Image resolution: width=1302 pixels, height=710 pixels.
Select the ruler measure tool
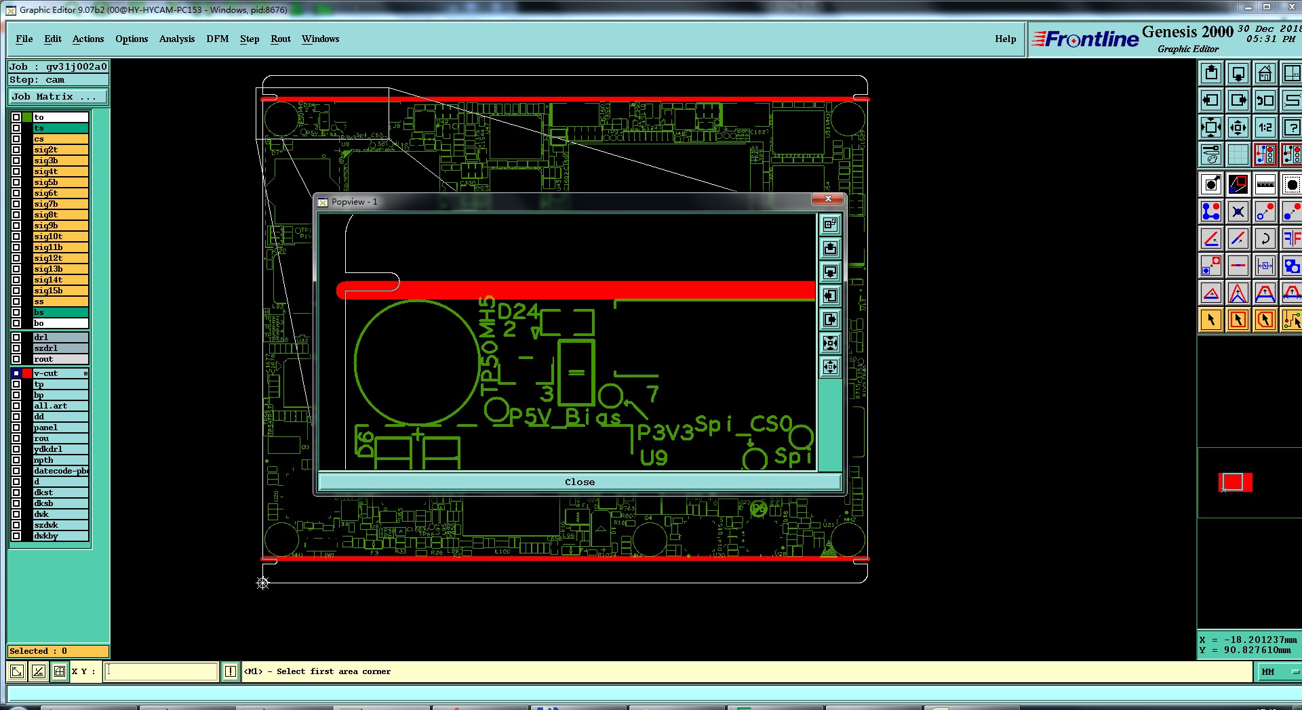[x=1265, y=184]
